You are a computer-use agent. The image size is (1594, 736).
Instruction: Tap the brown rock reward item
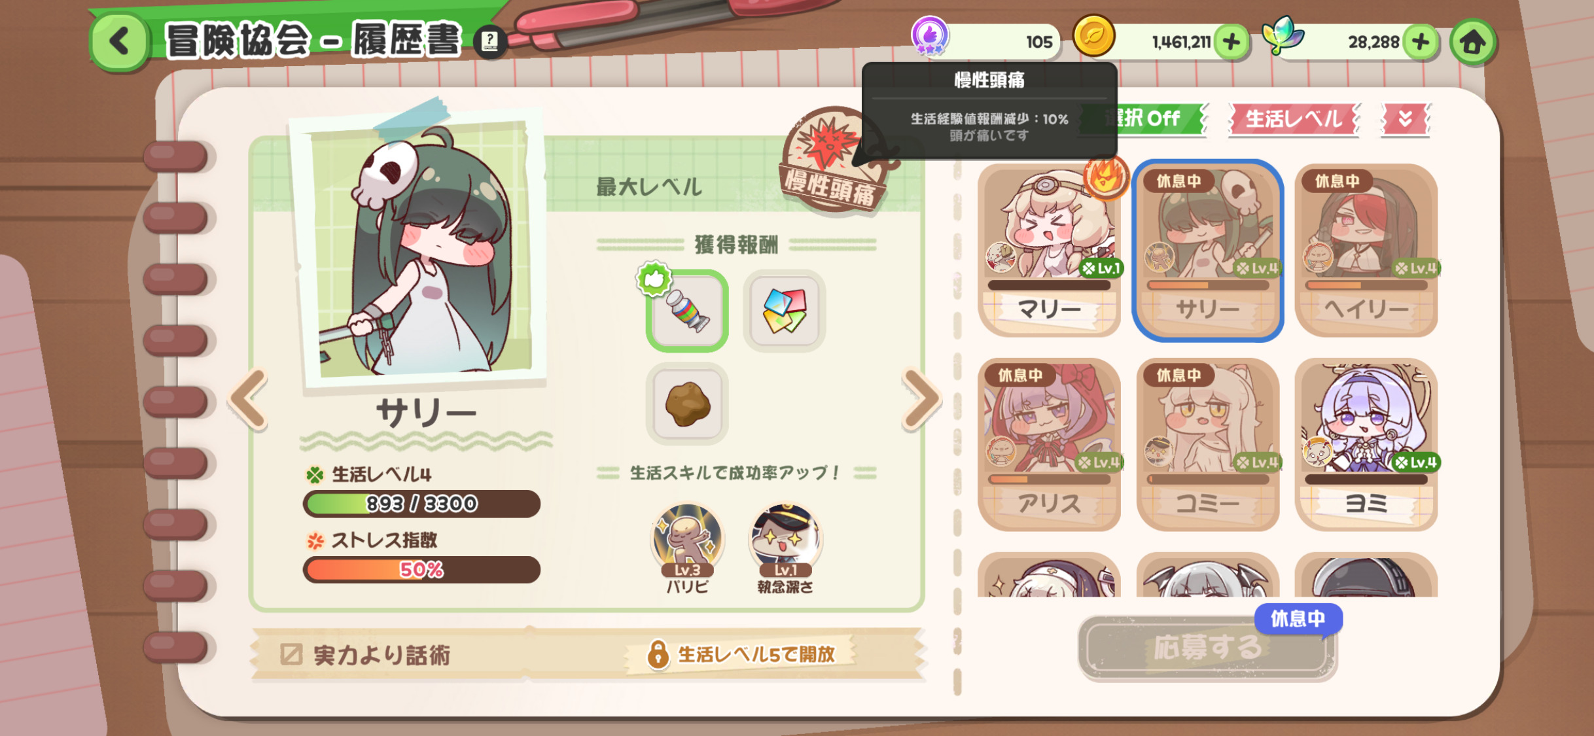686,404
